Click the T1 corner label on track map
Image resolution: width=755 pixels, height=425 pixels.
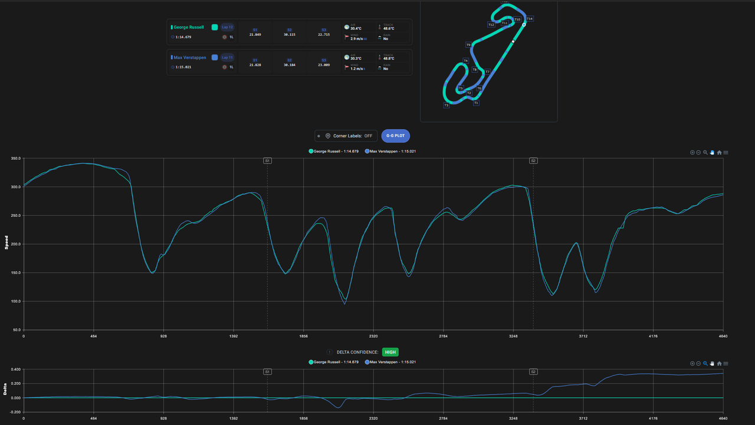pyautogui.click(x=476, y=103)
